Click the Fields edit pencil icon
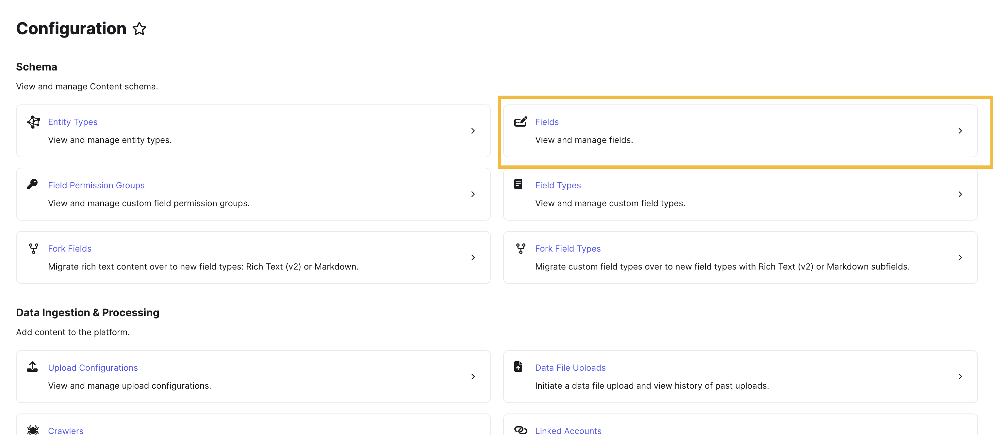The width and height of the screenshot is (993, 435). (x=521, y=122)
